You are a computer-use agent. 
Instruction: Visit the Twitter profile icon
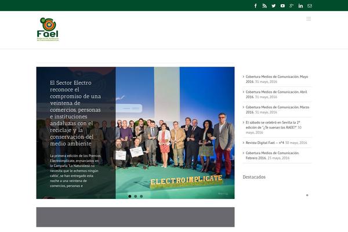coord(274,6)
